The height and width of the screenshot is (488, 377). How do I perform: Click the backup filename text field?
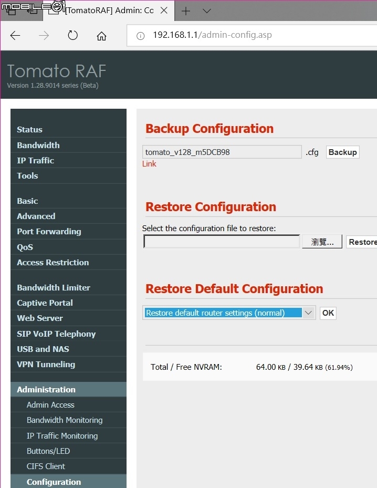coord(222,152)
